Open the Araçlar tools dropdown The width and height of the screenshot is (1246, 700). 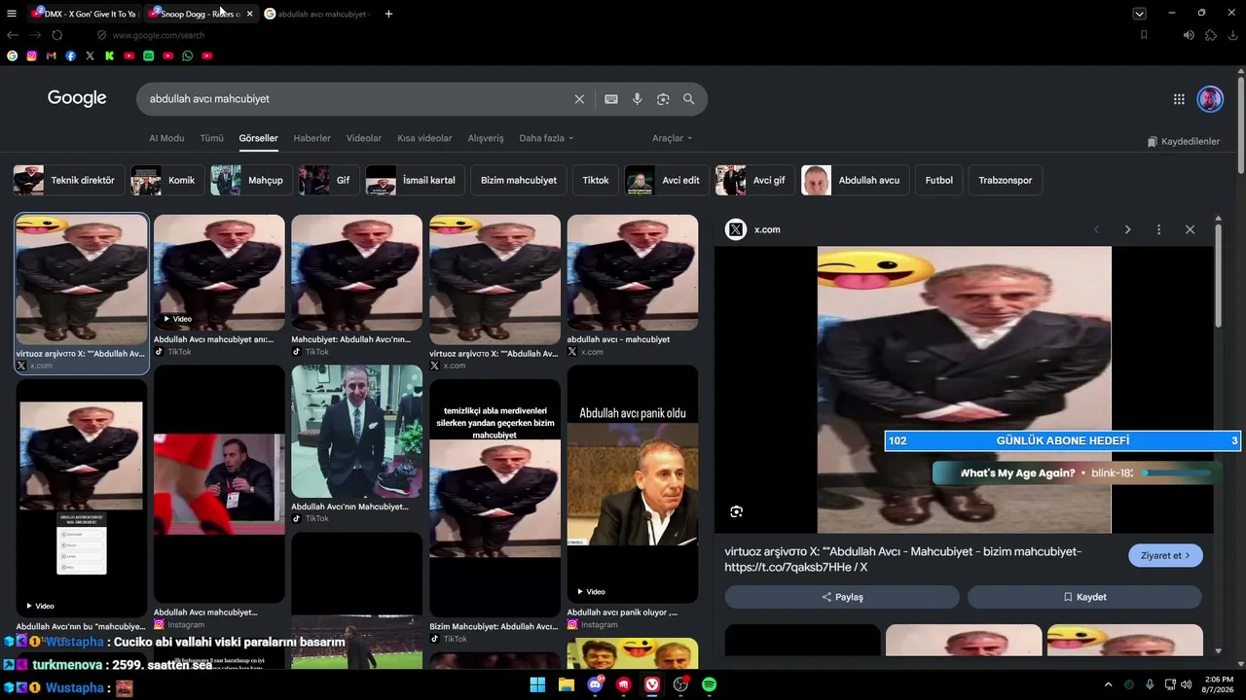tap(672, 138)
